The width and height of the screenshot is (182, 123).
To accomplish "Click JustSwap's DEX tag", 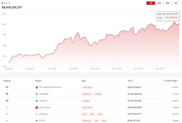I will click(85, 114).
